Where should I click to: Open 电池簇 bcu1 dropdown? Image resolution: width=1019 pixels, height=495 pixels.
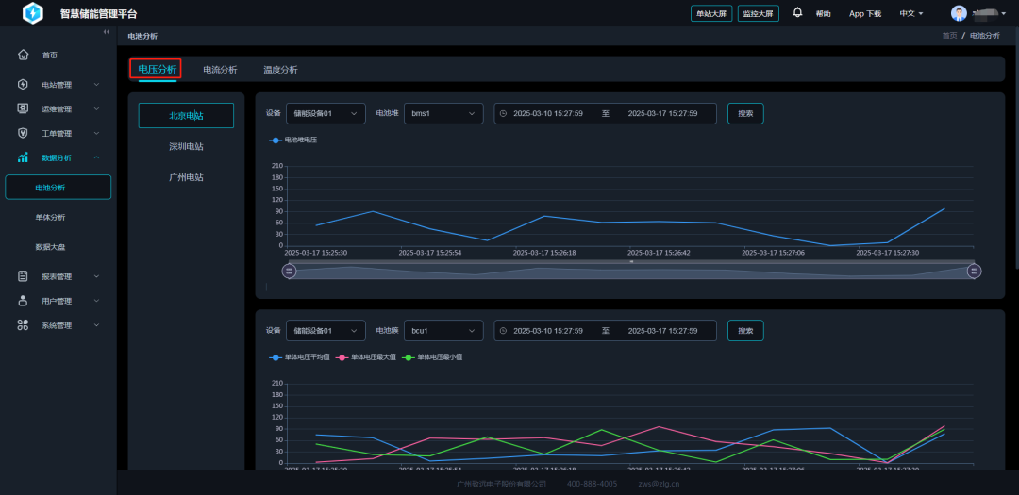point(443,331)
